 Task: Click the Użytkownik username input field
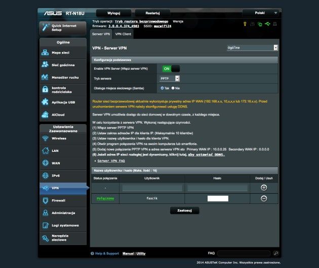click(x=152, y=188)
